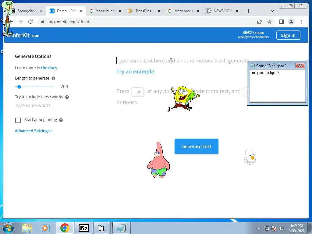This screenshot has width=312, height=234.
Task: Open the file window taskbar button
Action: pyautogui.click(x=101, y=228)
